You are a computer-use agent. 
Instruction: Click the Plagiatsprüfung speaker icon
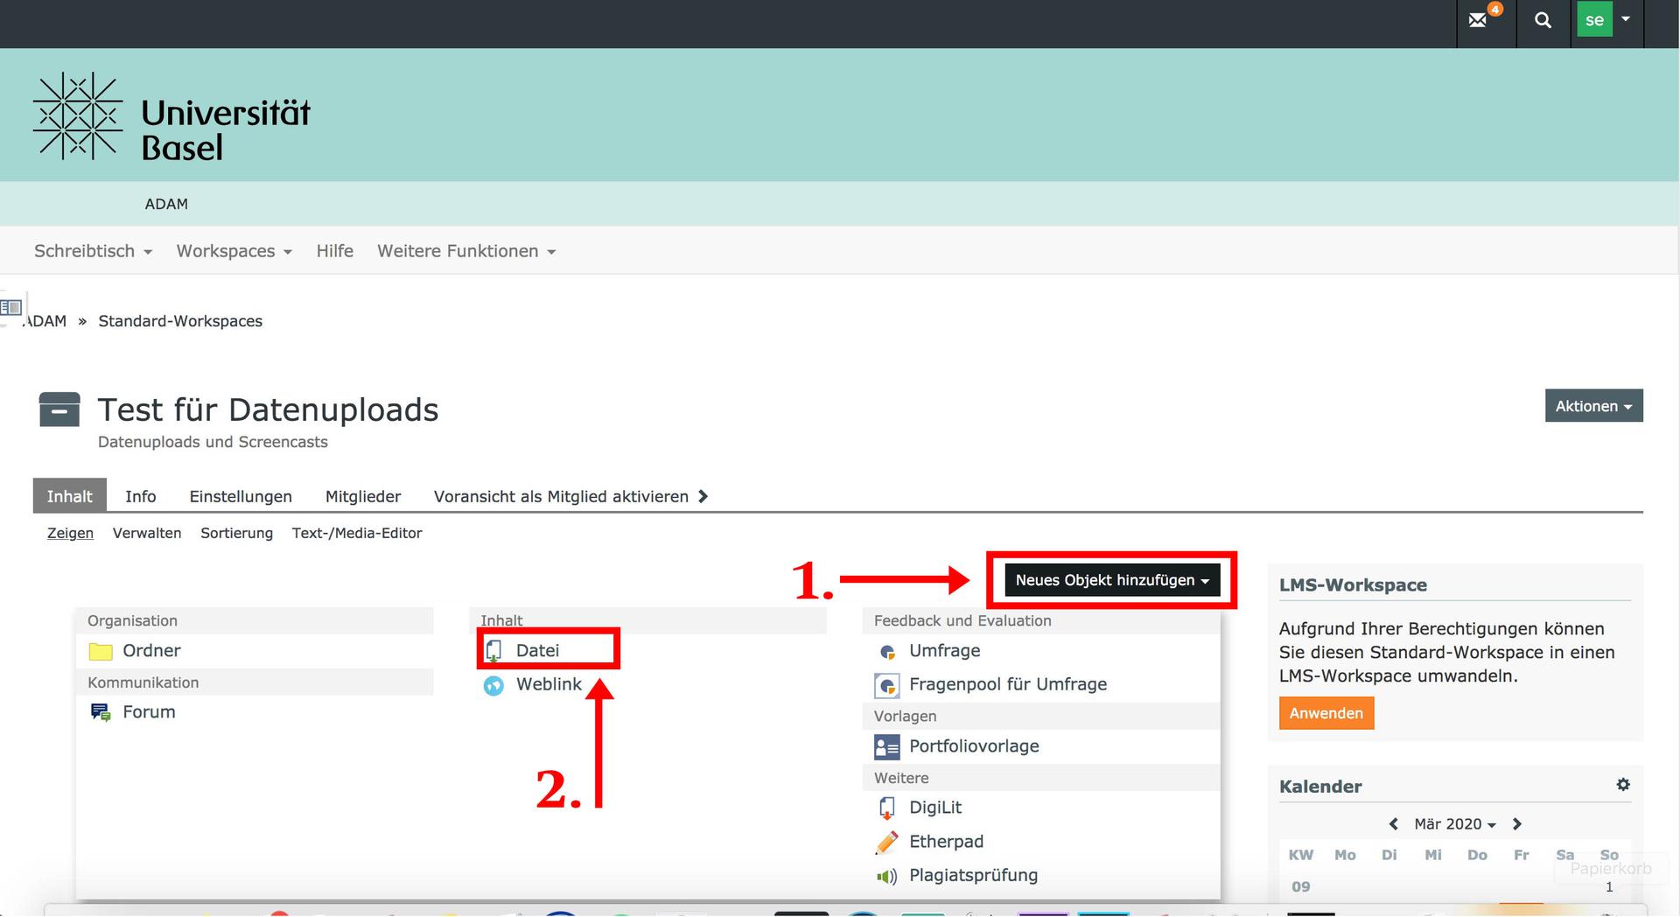(x=886, y=876)
